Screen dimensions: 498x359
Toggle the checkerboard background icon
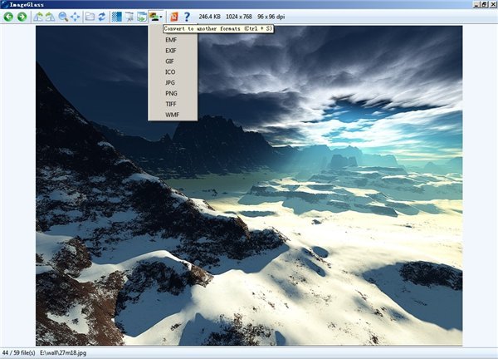click(116, 17)
